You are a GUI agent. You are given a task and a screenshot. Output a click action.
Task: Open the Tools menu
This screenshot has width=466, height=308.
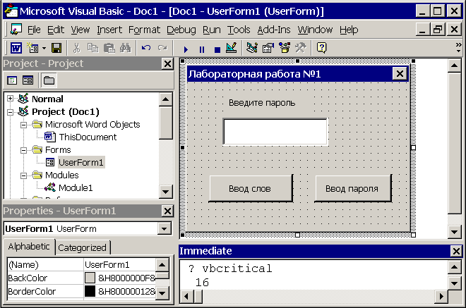point(239,30)
